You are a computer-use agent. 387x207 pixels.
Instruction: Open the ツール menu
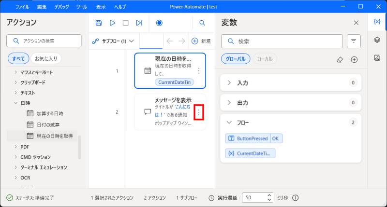[81, 7]
